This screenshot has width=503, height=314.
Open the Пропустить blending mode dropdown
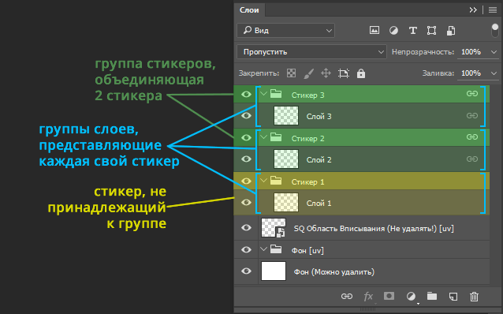311,52
